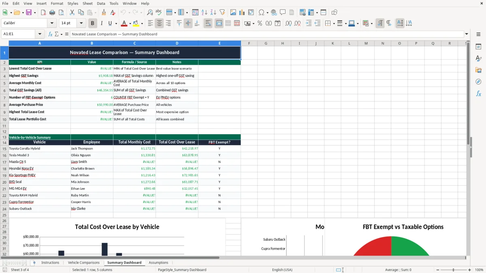Click the Sort Descending icon
Image resolution: width=486 pixels, height=273 pixels.
[x=213, y=13]
